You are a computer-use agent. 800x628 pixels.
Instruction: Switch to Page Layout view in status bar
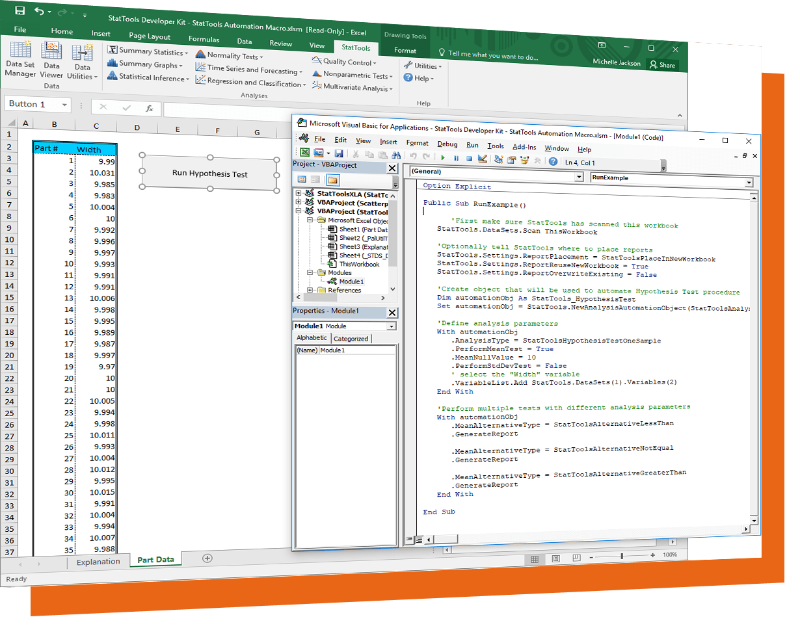point(555,558)
